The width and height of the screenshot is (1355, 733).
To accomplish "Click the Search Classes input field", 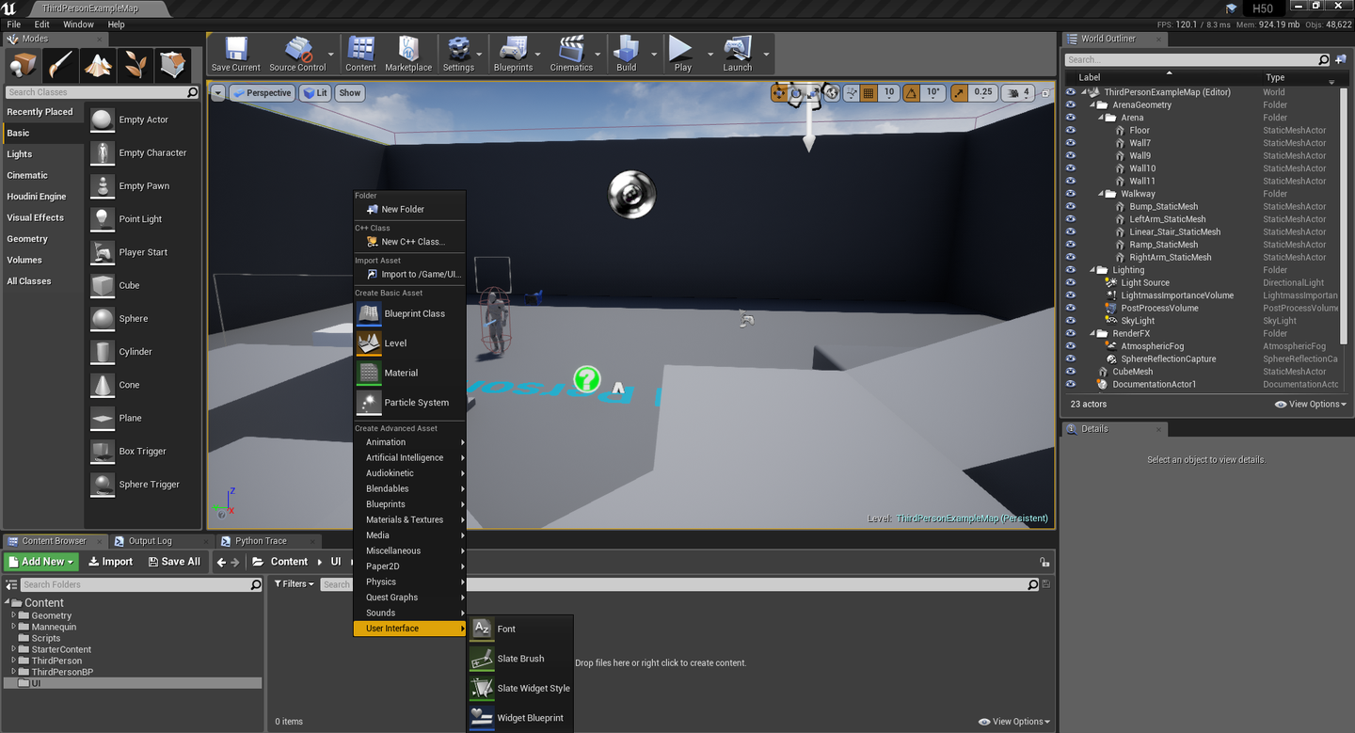I will [x=94, y=92].
